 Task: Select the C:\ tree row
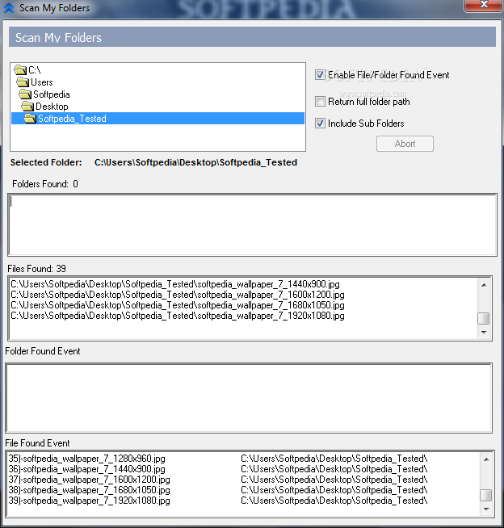(157, 70)
